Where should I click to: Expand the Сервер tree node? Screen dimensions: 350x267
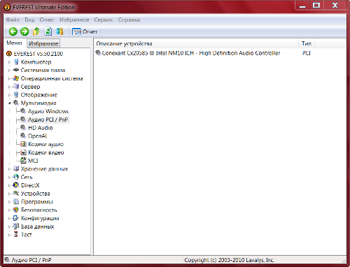10,87
